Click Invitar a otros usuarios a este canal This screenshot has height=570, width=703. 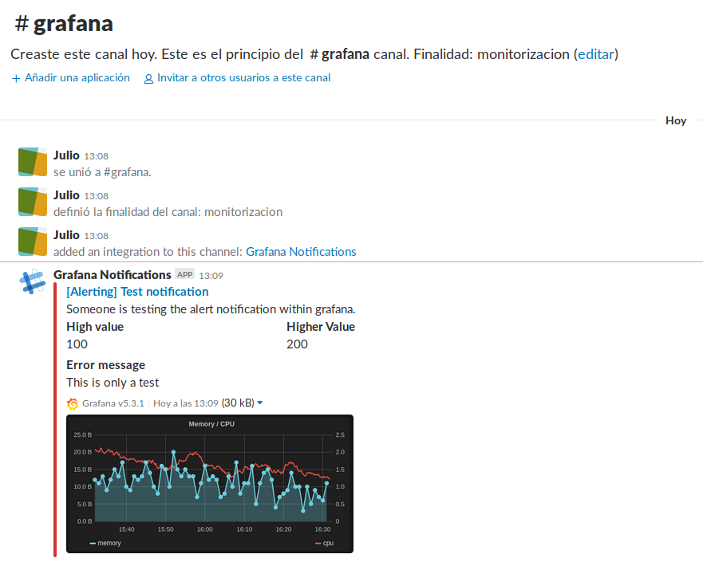pos(243,78)
